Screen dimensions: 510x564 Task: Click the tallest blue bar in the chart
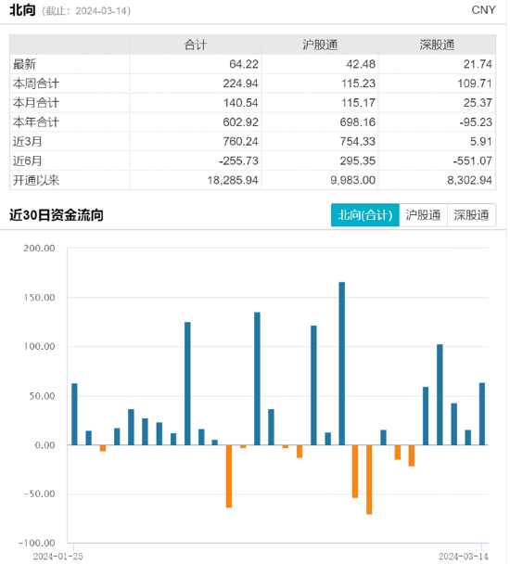point(341,364)
